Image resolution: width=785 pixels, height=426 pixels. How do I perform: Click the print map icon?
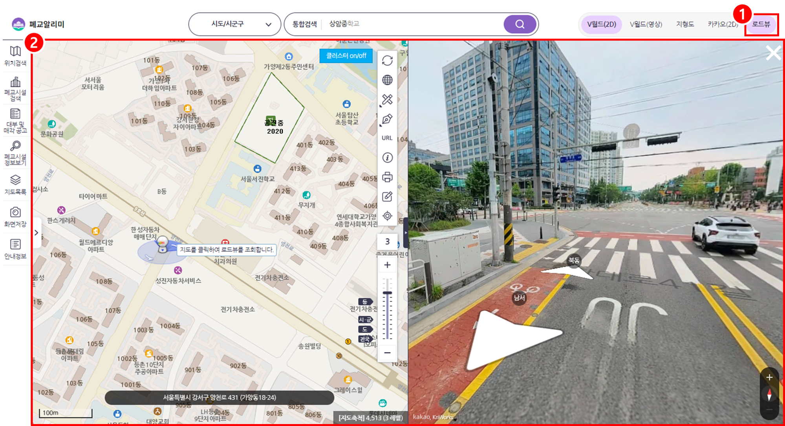(x=387, y=177)
